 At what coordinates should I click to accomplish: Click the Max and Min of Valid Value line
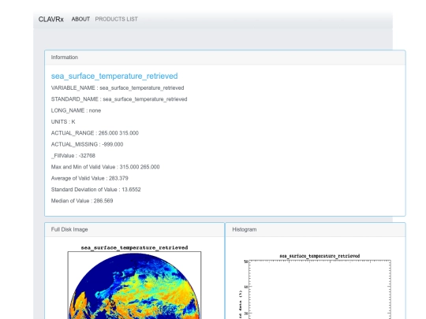tap(105, 167)
